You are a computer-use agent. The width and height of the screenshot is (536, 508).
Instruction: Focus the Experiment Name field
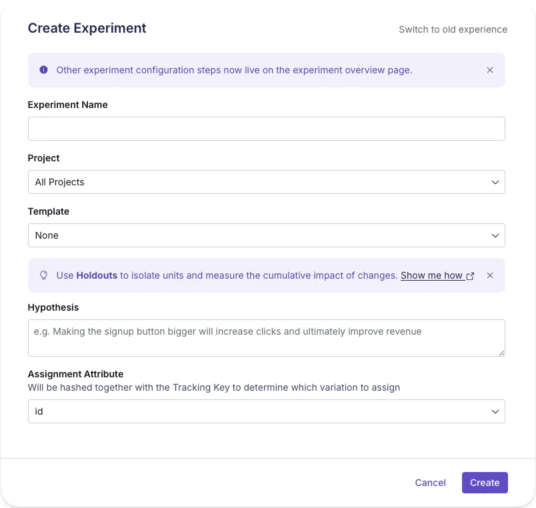266,129
